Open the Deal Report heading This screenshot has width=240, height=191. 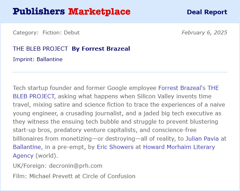(x=207, y=12)
